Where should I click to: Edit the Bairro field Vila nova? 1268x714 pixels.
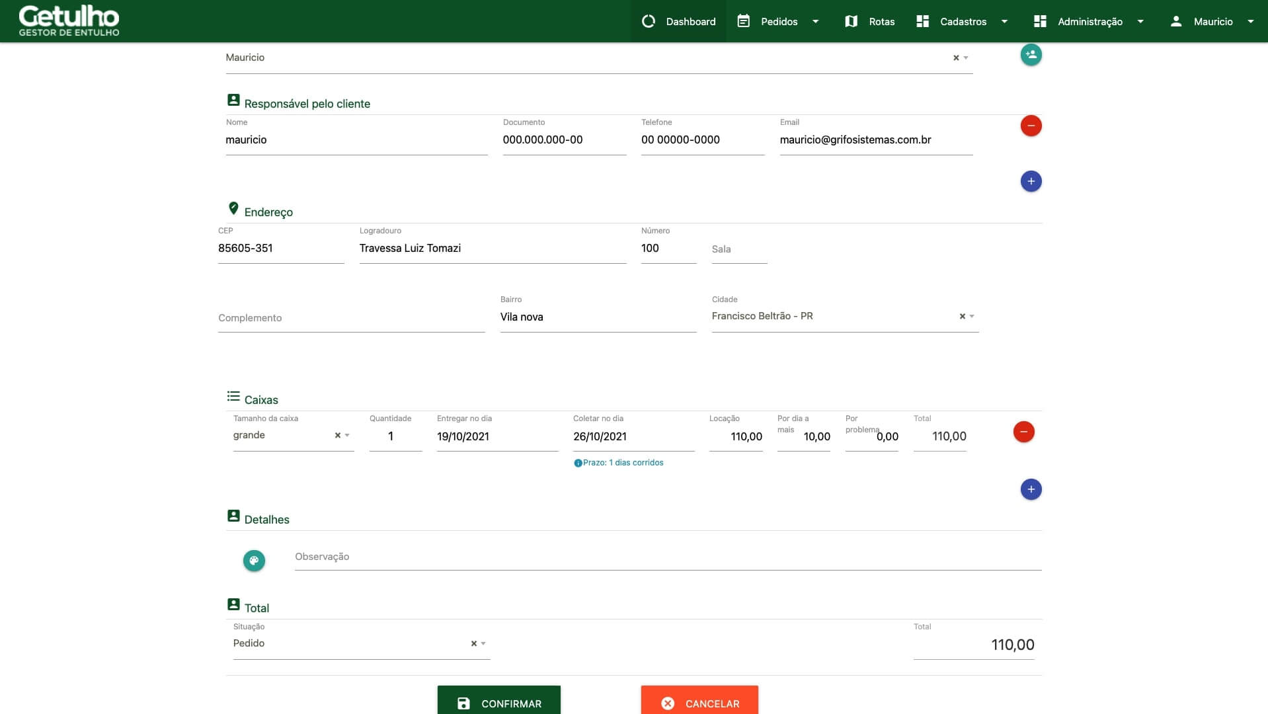click(x=598, y=317)
